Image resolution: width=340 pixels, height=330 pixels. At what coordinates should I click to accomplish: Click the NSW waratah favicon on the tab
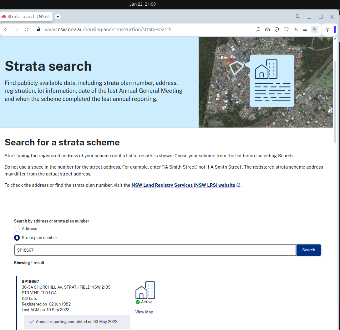pos(4,17)
